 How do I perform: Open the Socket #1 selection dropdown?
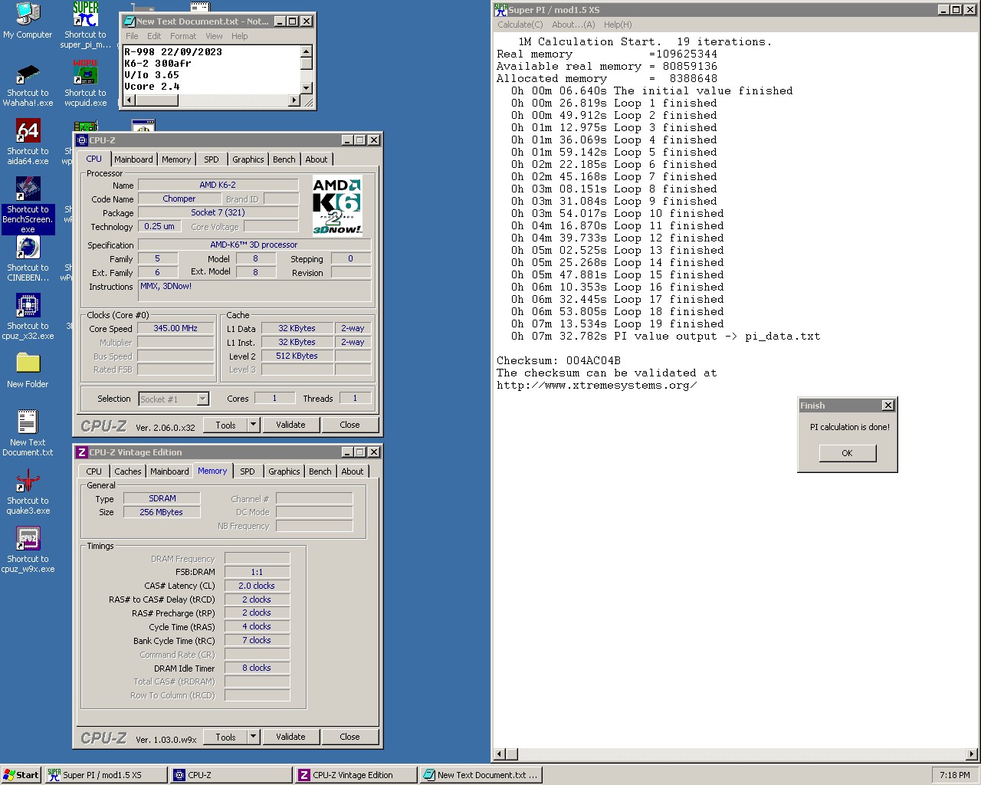(202, 399)
